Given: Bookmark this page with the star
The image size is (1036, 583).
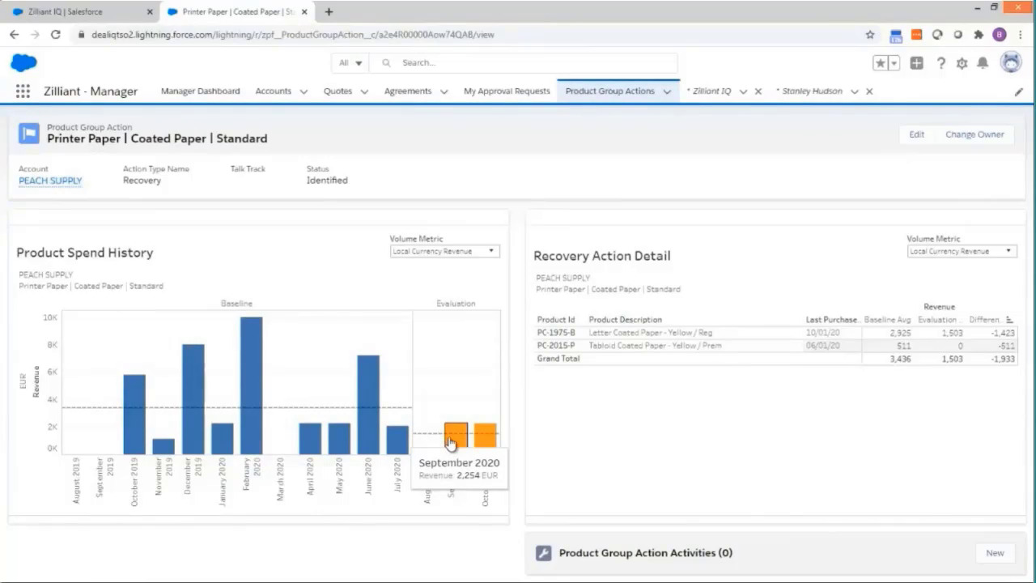Looking at the screenshot, I should pos(870,35).
